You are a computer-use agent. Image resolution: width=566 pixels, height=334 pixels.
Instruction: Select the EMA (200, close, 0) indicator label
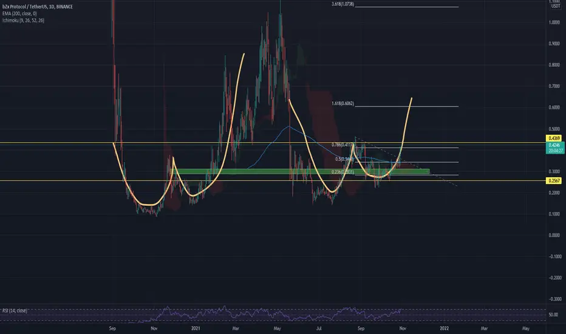(19, 13)
